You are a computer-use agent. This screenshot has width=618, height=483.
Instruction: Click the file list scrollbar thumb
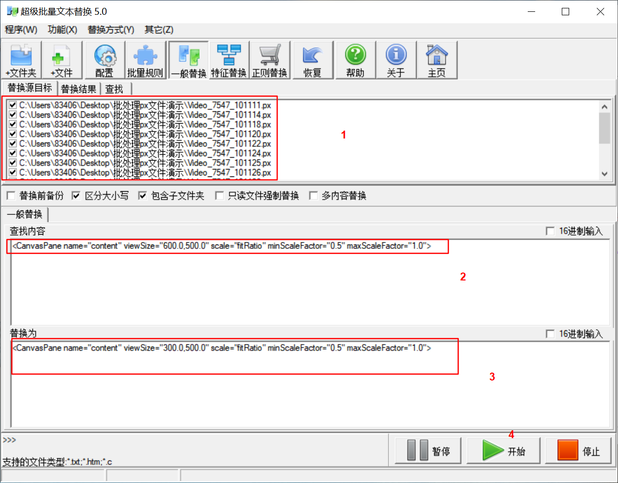(x=604, y=128)
